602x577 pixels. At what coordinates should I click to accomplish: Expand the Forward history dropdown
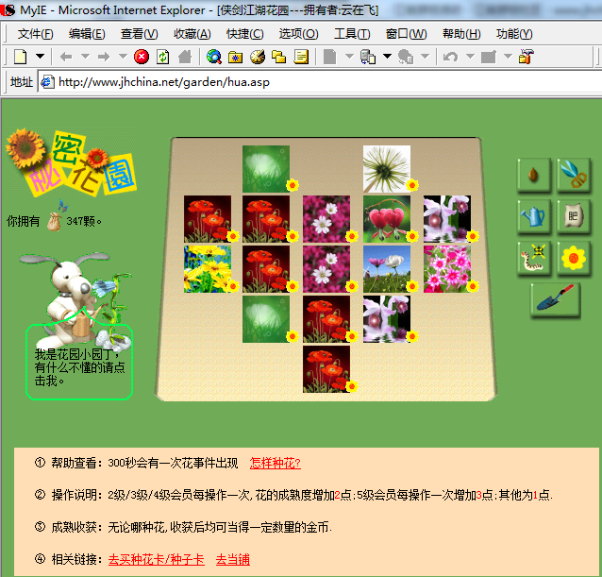coord(123,57)
